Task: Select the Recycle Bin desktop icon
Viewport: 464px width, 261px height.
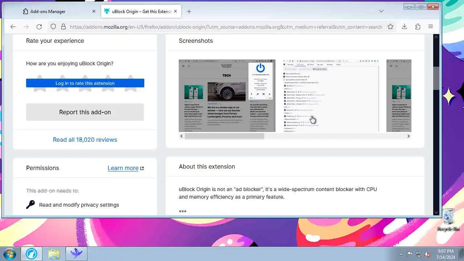Action: tap(448, 220)
